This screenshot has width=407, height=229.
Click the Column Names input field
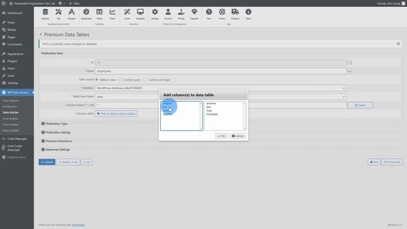221,105
